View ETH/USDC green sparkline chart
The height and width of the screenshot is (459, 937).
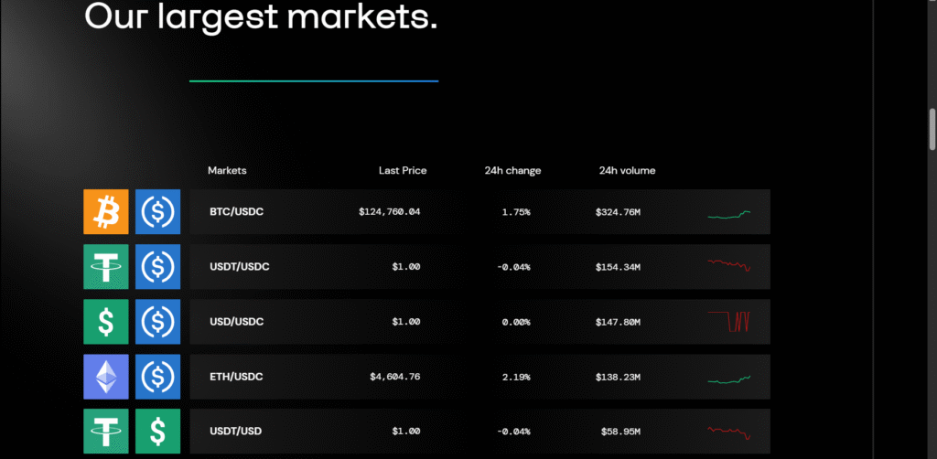click(729, 379)
